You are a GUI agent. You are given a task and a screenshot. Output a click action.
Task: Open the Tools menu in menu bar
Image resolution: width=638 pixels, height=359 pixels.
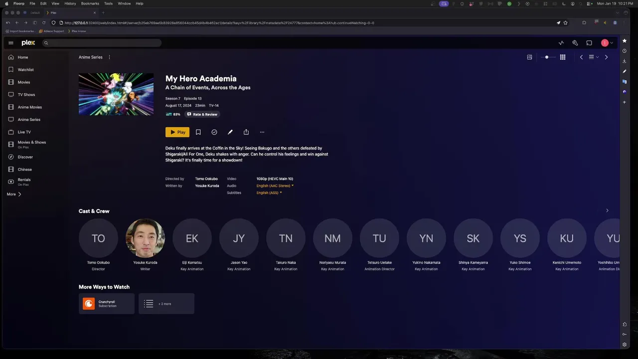pyautogui.click(x=108, y=3)
